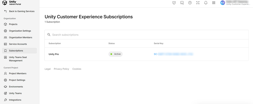Click the Unity Customer Experience account name
The width and height of the screenshot is (253, 104).
coord(238,4)
